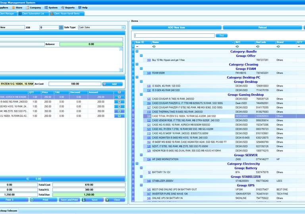305x214 pixels.
Task: Click the funnel icon in the filter row
Action: click(133, 47)
